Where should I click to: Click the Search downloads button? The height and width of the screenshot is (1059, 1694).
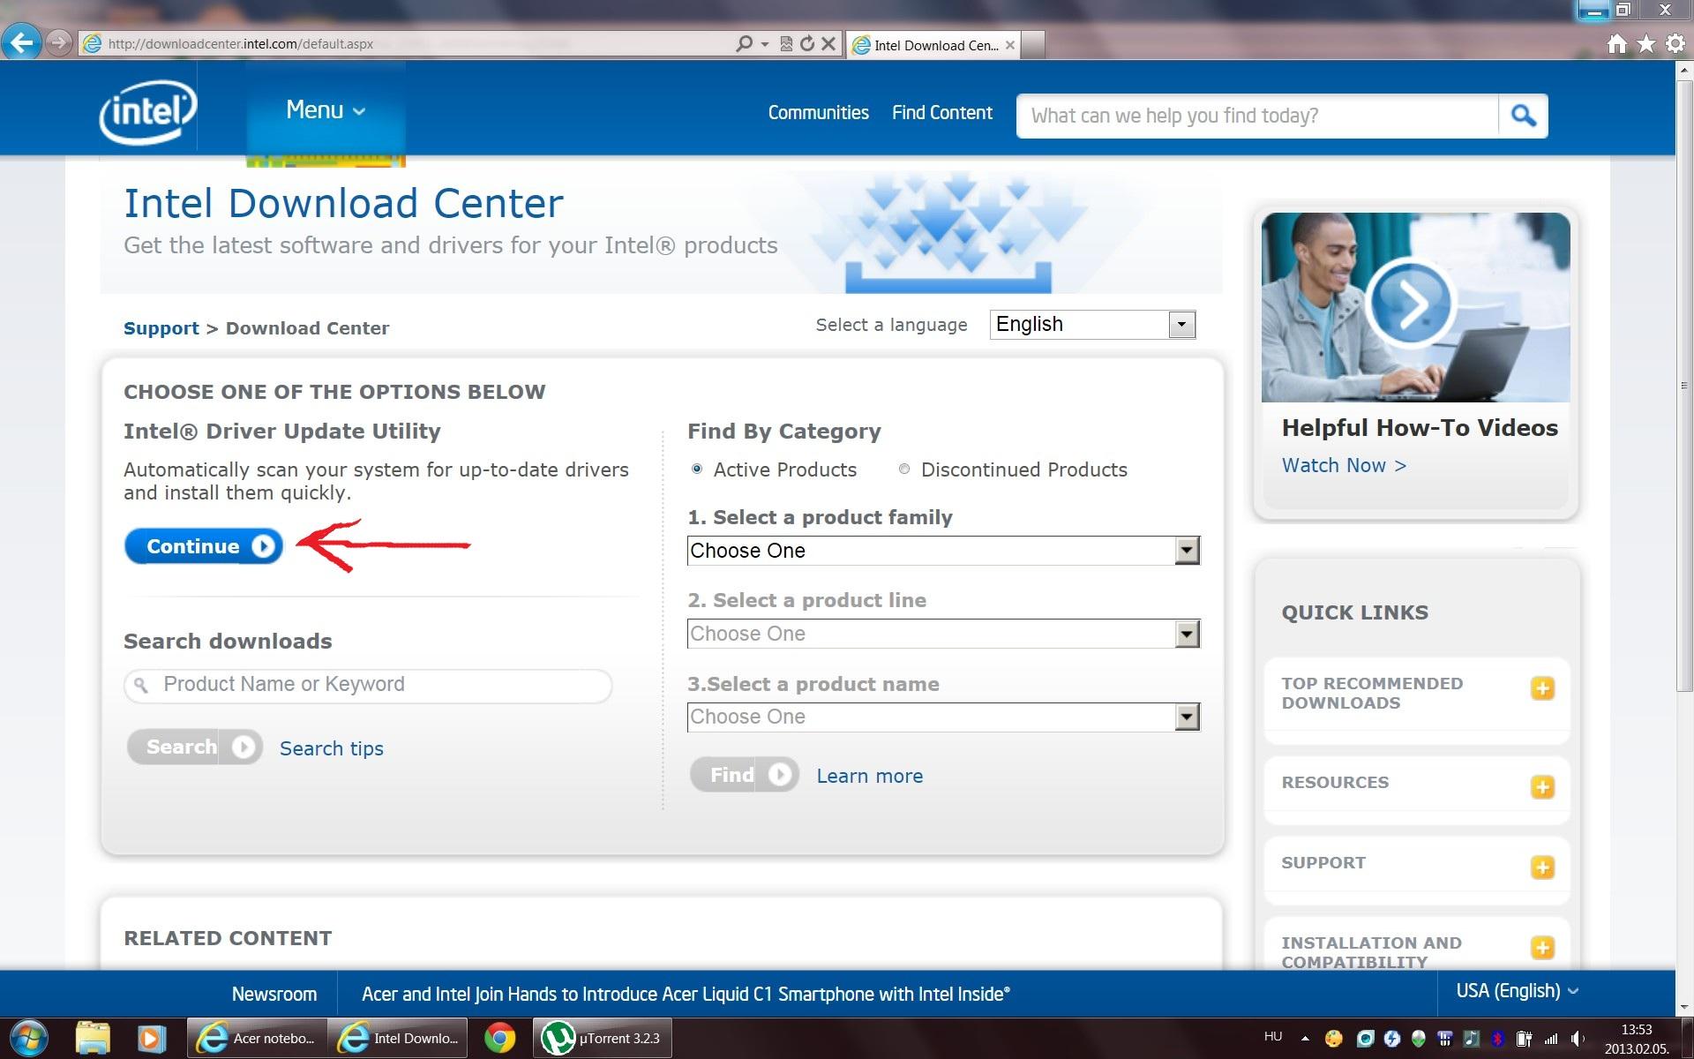(195, 747)
